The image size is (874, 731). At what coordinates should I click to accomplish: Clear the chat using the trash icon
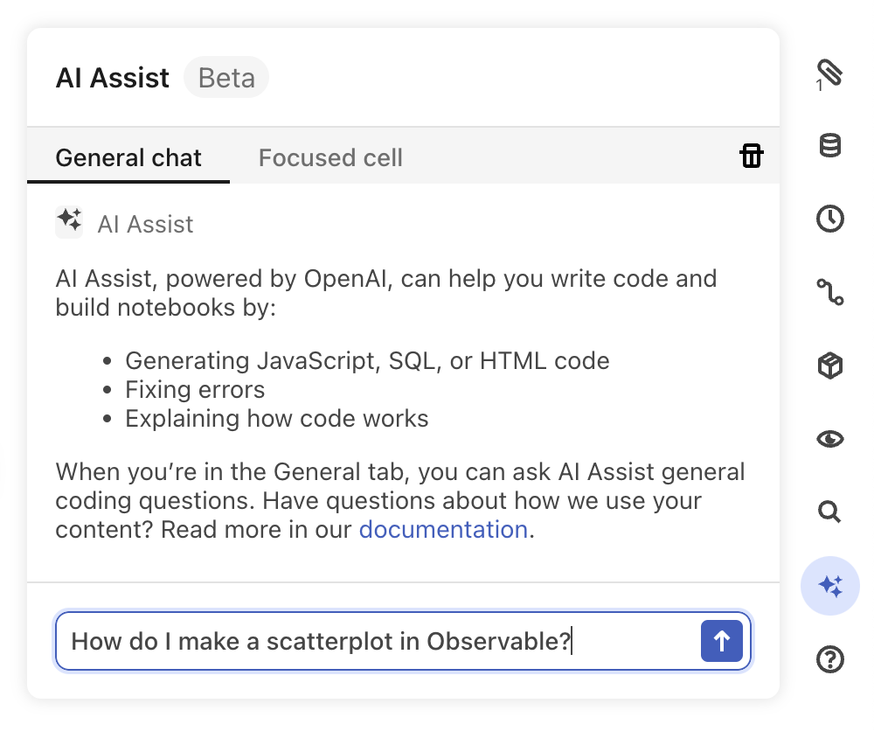(x=752, y=157)
